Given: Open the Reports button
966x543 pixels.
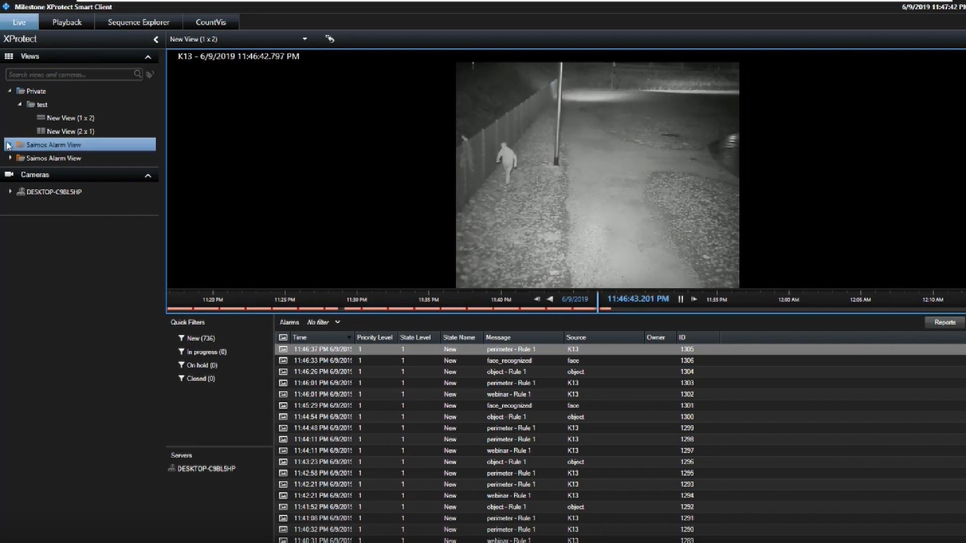Looking at the screenshot, I should (x=944, y=322).
